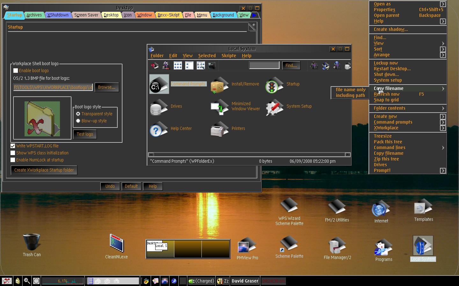This screenshot has width=459, height=286.
Task: Select the FM/2 Utilities desktop folder
Action: (337, 207)
